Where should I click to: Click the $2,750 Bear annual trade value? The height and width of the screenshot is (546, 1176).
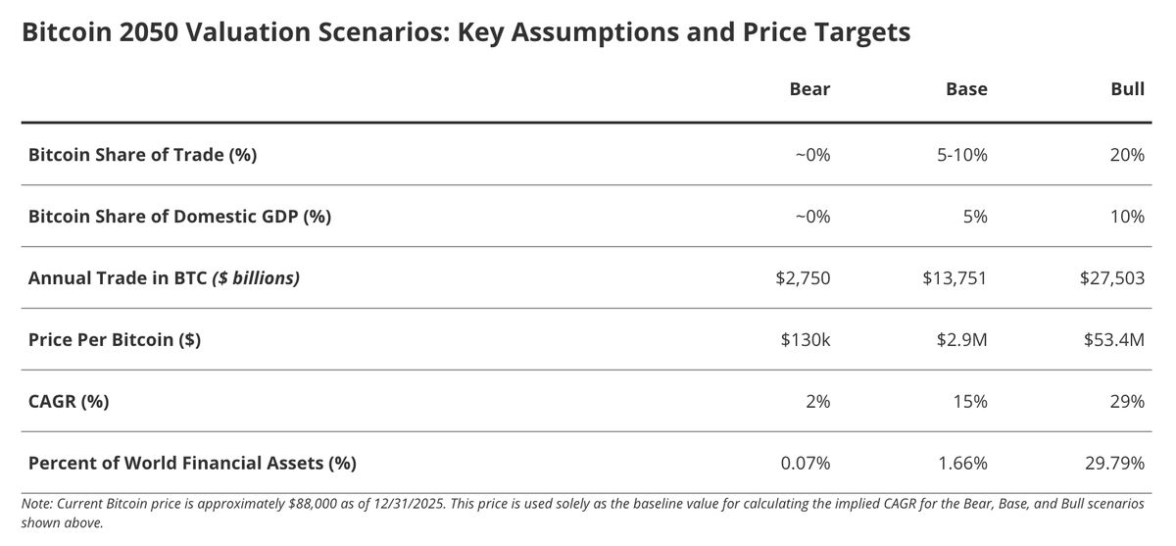click(803, 278)
